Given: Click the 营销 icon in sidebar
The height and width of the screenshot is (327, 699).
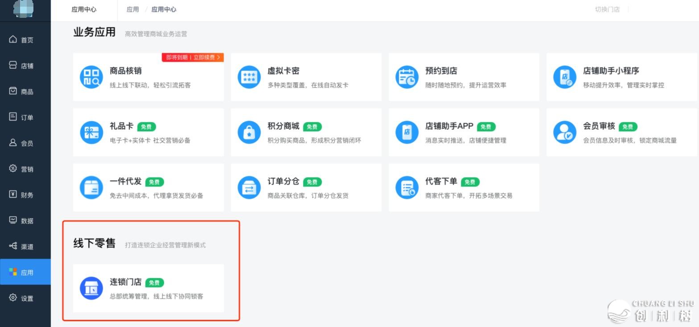Looking at the screenshot, I should pos(13,168).
